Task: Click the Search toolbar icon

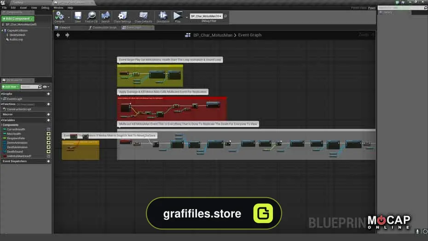Action: pos(105,17)
